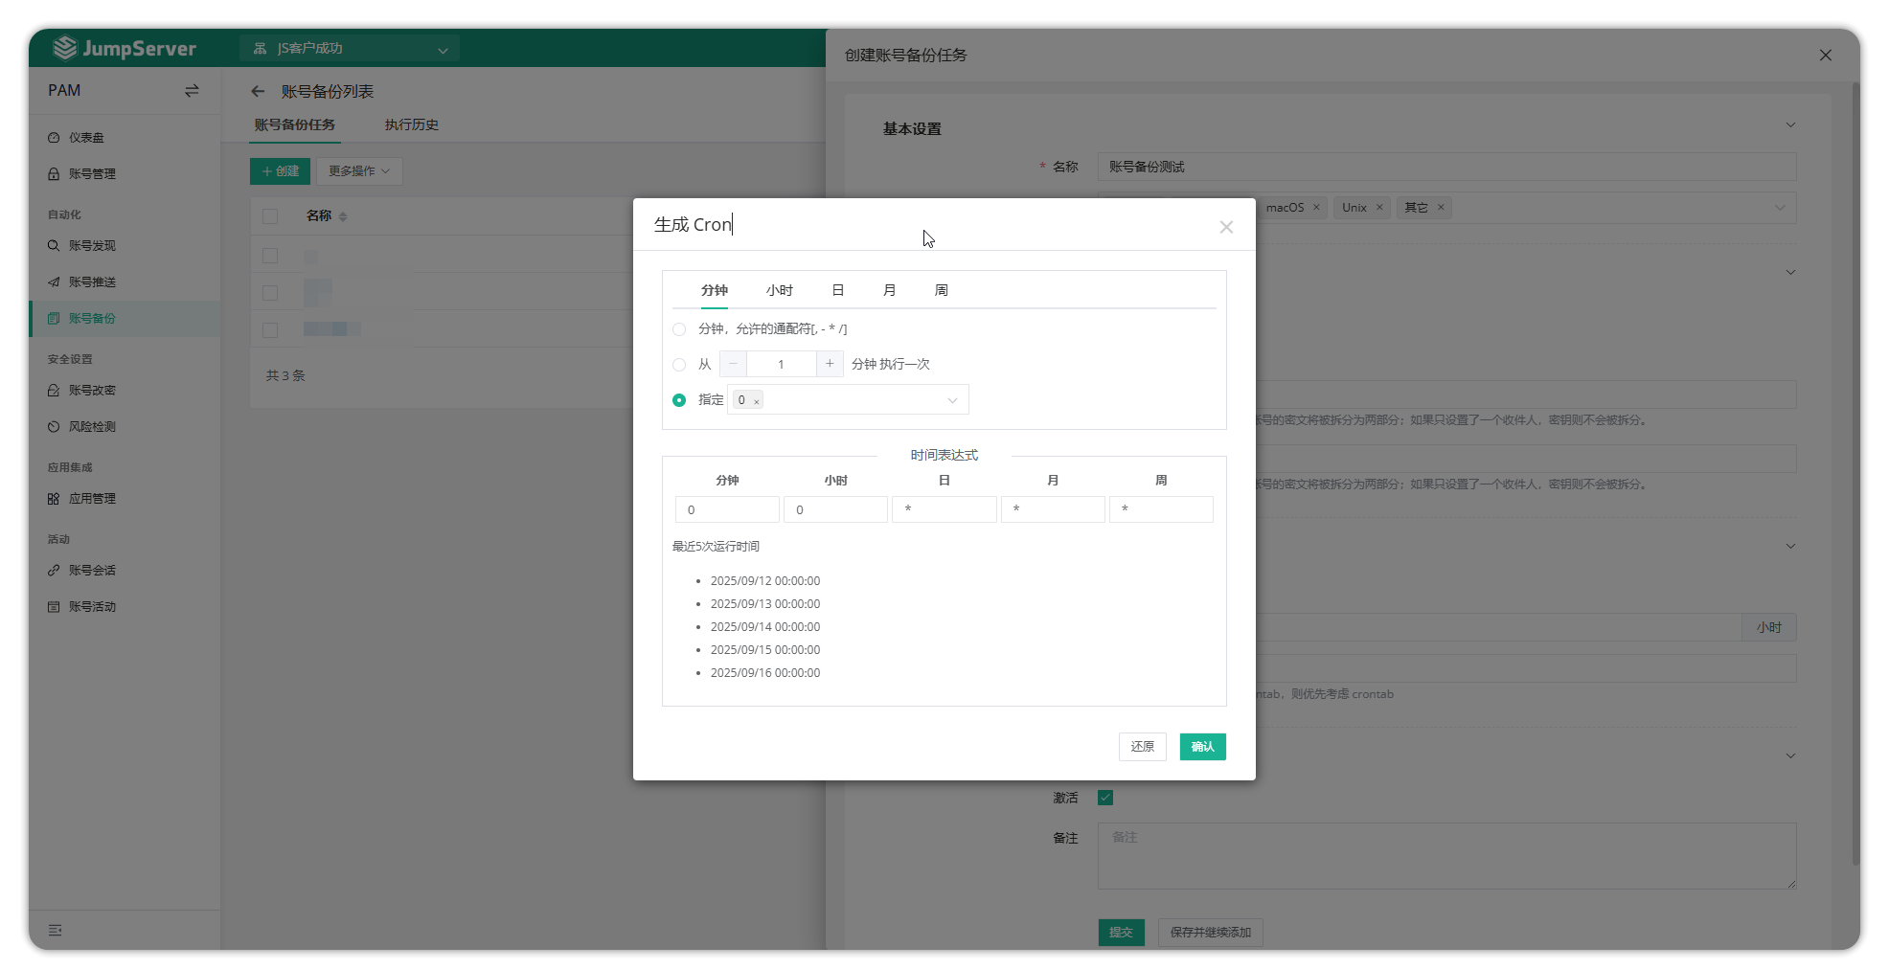
Task: Toggle the 激活 active checkbox
Action: point(1105,798)
